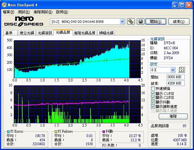Click the save floppy disk icon

pyautogui.click(x=140, y=21)
